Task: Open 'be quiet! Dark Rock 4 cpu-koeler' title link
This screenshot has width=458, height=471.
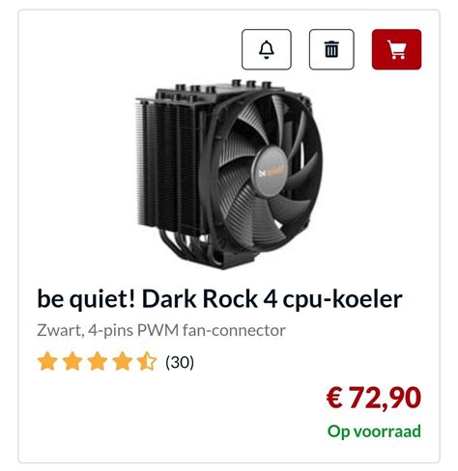Action: (219, 299)
